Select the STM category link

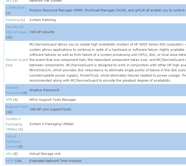point(9,100)
